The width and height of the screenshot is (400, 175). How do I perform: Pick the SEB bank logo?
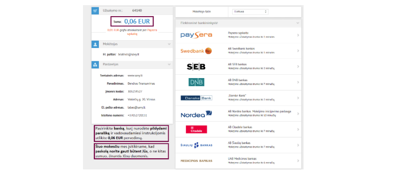tap(196, 66)
